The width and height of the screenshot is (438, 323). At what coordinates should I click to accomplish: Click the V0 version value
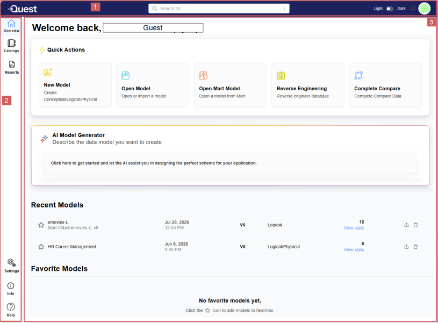pos(242,247)
